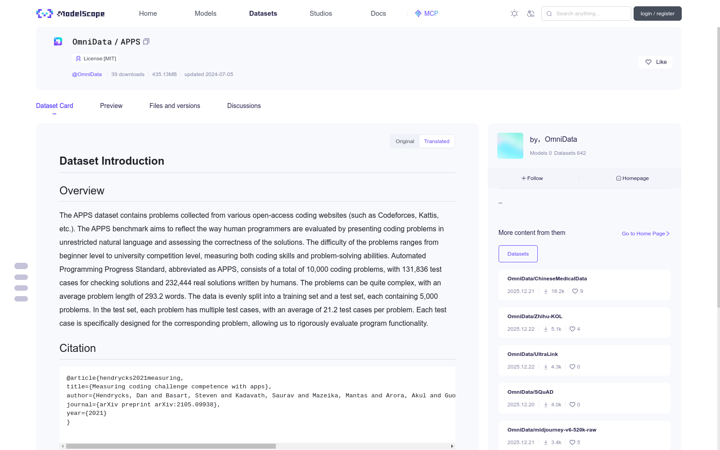Open OmniData/SQuAD dataset
Screen dimensions: 720x450
(x=531, y=392)
